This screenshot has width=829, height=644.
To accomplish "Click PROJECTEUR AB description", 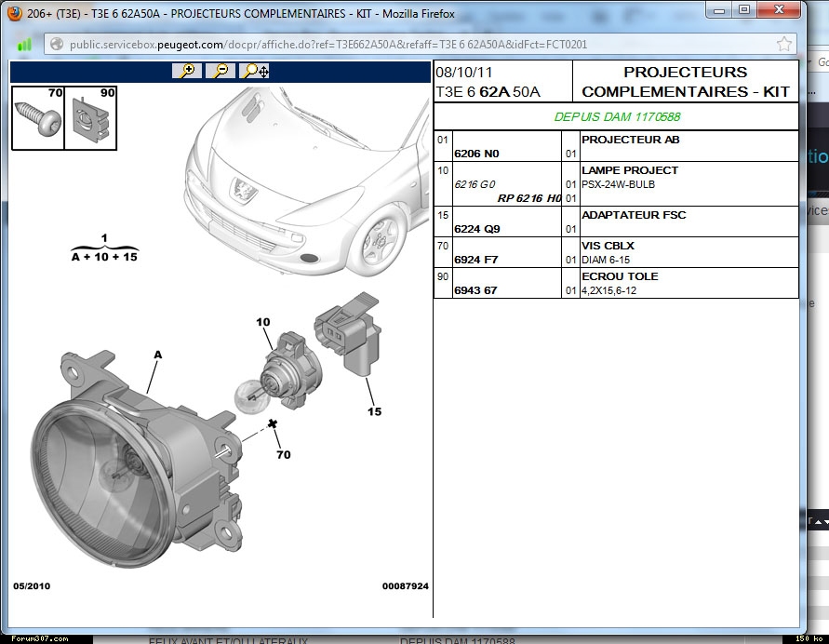I will point(630,140).
